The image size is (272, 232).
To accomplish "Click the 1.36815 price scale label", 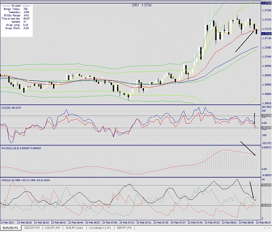I will point(267,103).
